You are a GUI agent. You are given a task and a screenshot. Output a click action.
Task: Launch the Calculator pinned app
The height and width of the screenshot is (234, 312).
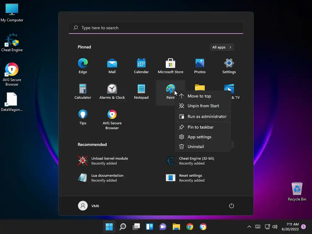coord(83,91)
